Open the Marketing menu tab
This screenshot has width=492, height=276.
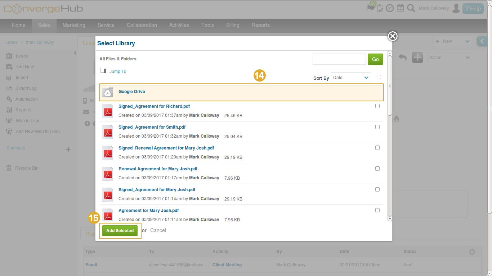(74, 25)
